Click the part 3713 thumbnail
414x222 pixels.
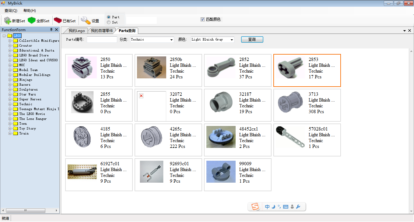click(x=290, y=102)
